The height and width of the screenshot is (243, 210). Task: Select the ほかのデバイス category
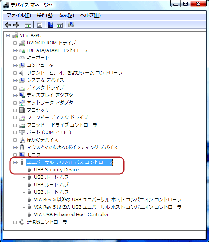(43, 140)
